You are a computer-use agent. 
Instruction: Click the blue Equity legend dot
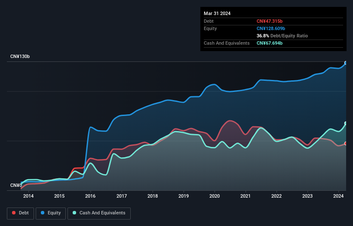(43, 213)
